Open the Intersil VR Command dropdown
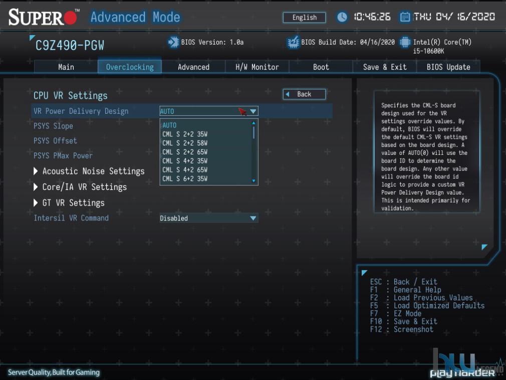Viewport: 506px width, 380px height. click(209, 218)
